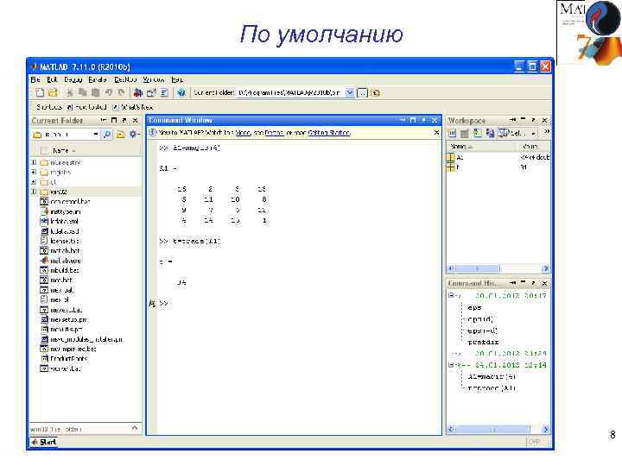Open the GUIDE toolbar icon
Viewport: 622px width, 466px height.
pos(151,92)
